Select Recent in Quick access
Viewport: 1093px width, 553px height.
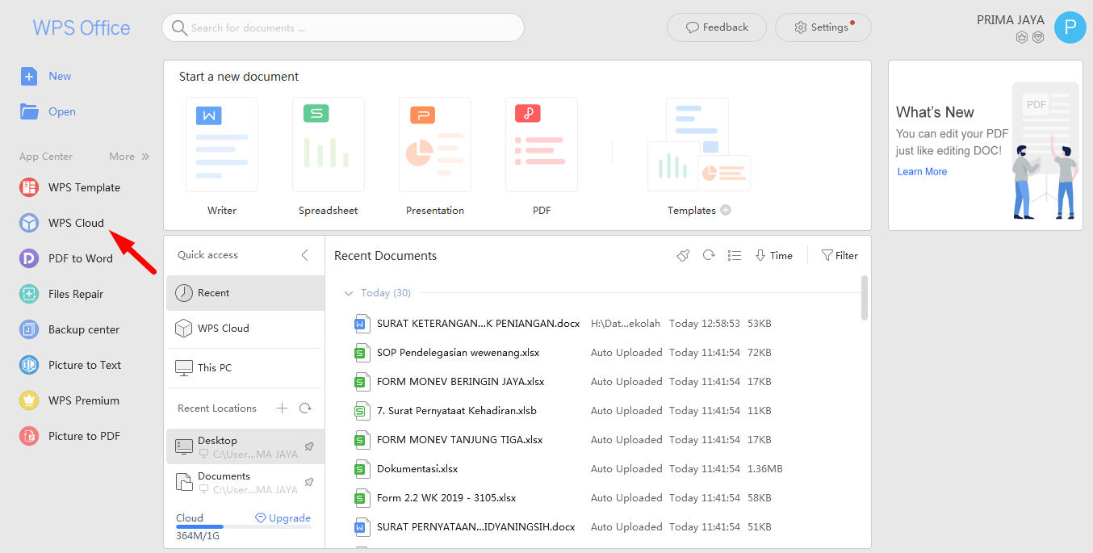pyautogui.click(x=245, y=293)
